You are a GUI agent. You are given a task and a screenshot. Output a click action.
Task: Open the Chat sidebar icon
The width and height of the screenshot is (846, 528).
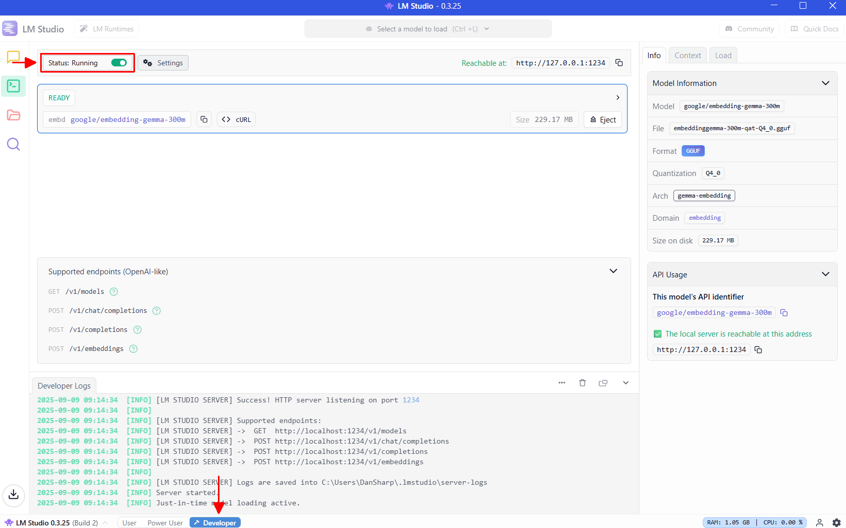tap(13, 57)
